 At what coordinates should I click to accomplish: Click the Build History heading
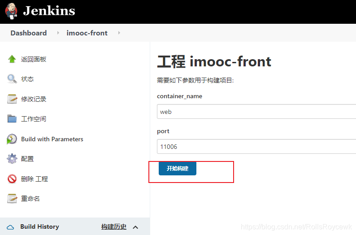click(x=40, y=226)
